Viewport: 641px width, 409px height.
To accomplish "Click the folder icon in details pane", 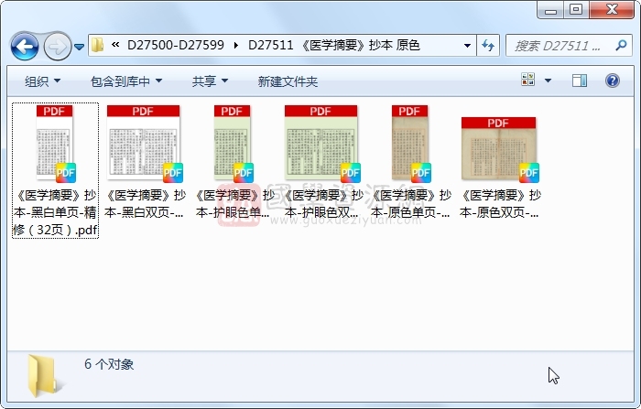I will (x=44, y=376).
